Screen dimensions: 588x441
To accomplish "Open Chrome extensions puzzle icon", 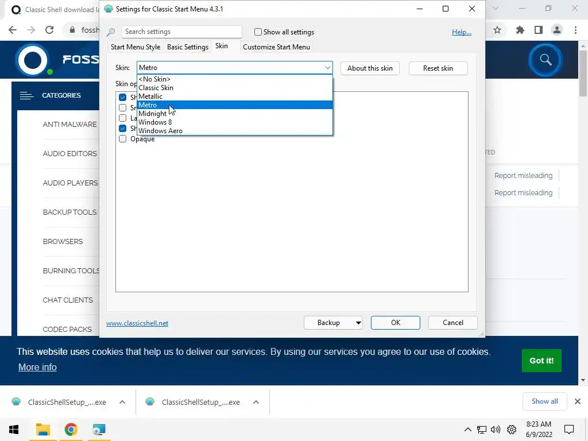I will [x=520, y=30].
